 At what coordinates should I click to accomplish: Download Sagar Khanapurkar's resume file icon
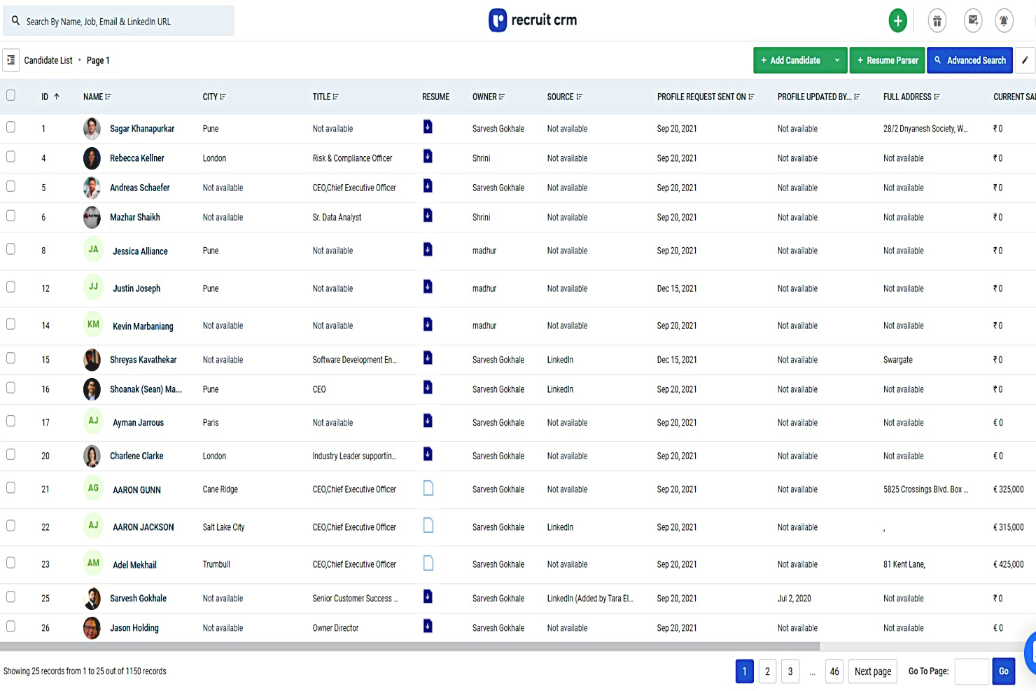[428, 127]
